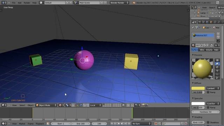Open the Render menu
224x126 pixels.
(x=27, y=3)
